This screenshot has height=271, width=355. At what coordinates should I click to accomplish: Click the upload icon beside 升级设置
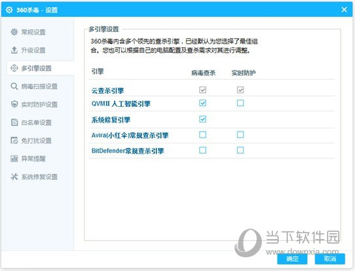coord(14,50)
